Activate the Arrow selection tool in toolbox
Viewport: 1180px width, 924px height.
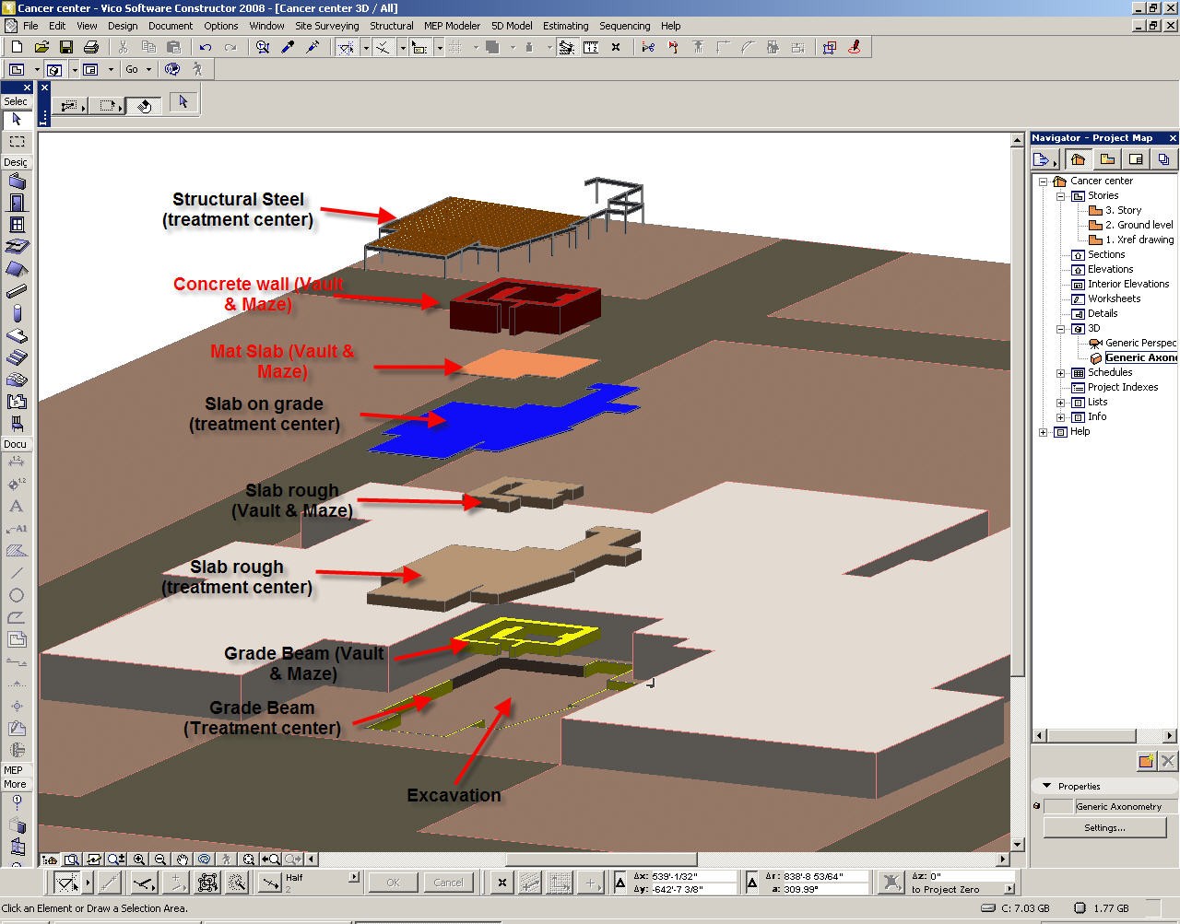[x=17, y=120]
